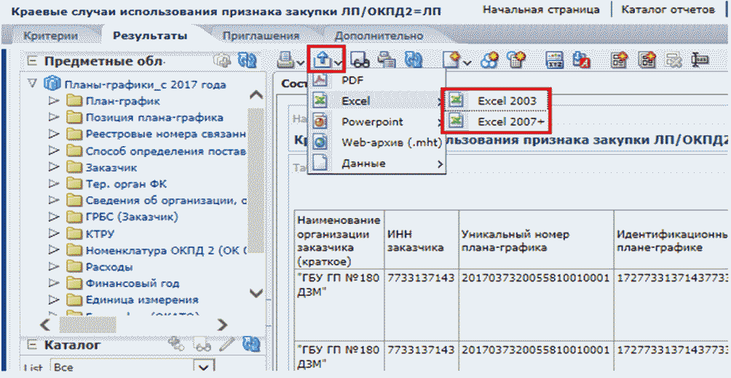Switch to the Критерии tab

[x=50, y=36]
